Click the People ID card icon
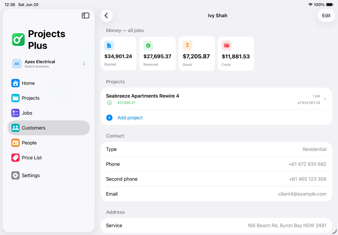This screenshot has width=338, height=235. pos(15,143)
